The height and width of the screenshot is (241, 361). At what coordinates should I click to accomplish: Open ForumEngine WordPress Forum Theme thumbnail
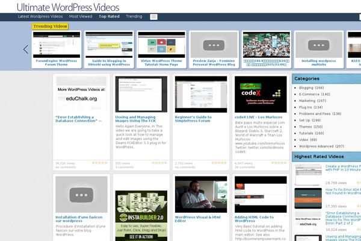coord(57,45)
